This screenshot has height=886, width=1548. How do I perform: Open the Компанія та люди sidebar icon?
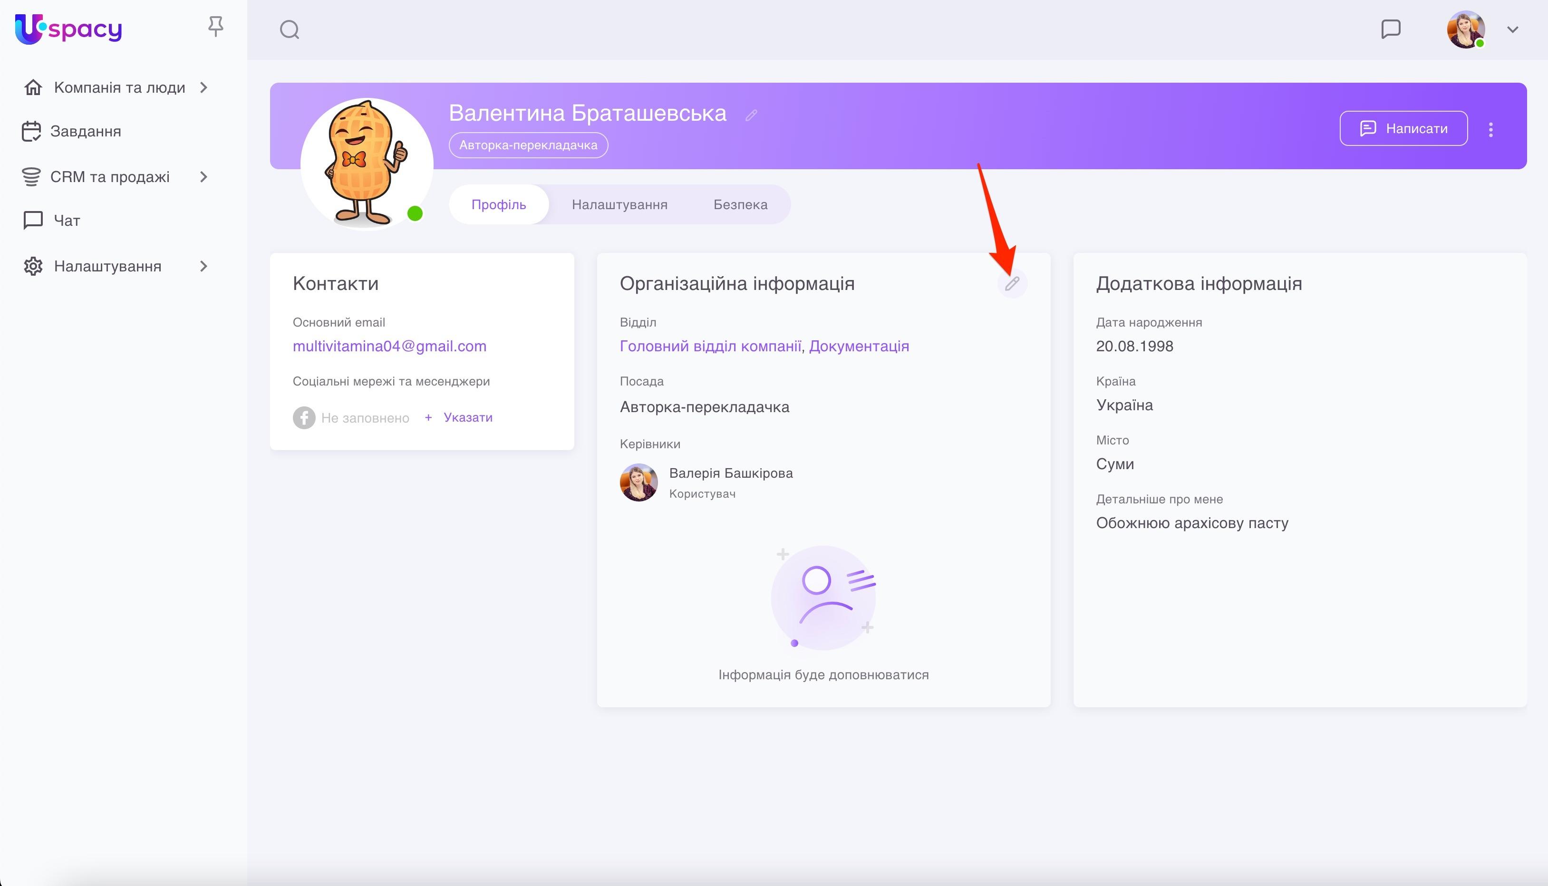click(x=33, y=87)
